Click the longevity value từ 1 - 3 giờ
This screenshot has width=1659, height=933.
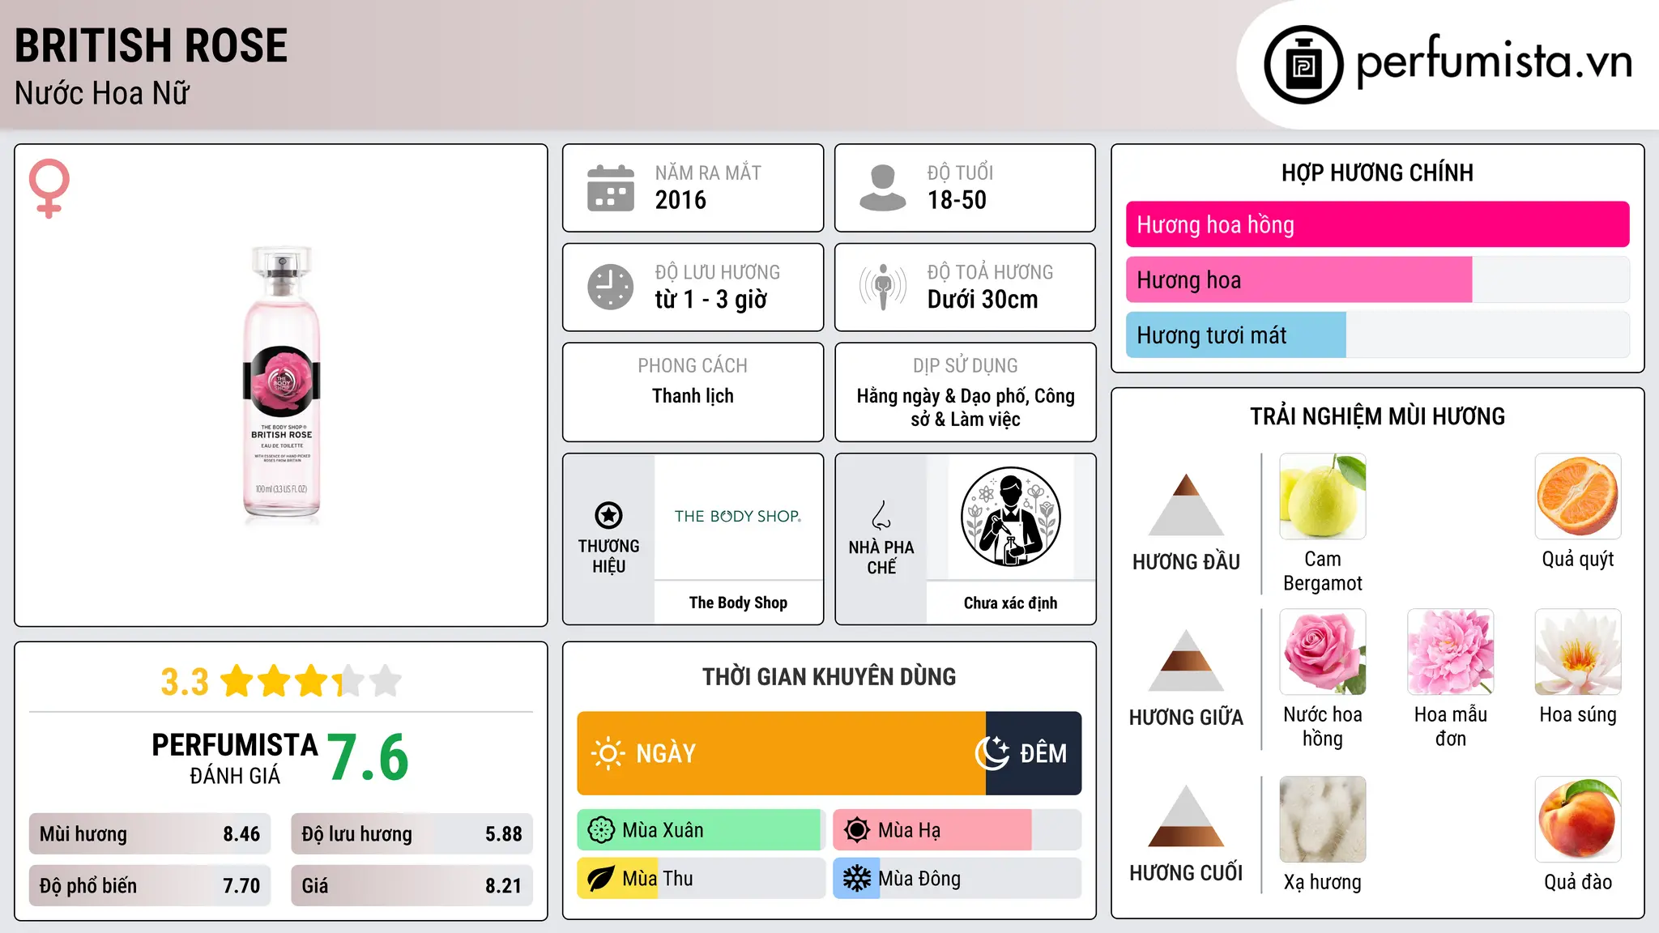pyautogui.click(x=711, y=300)
